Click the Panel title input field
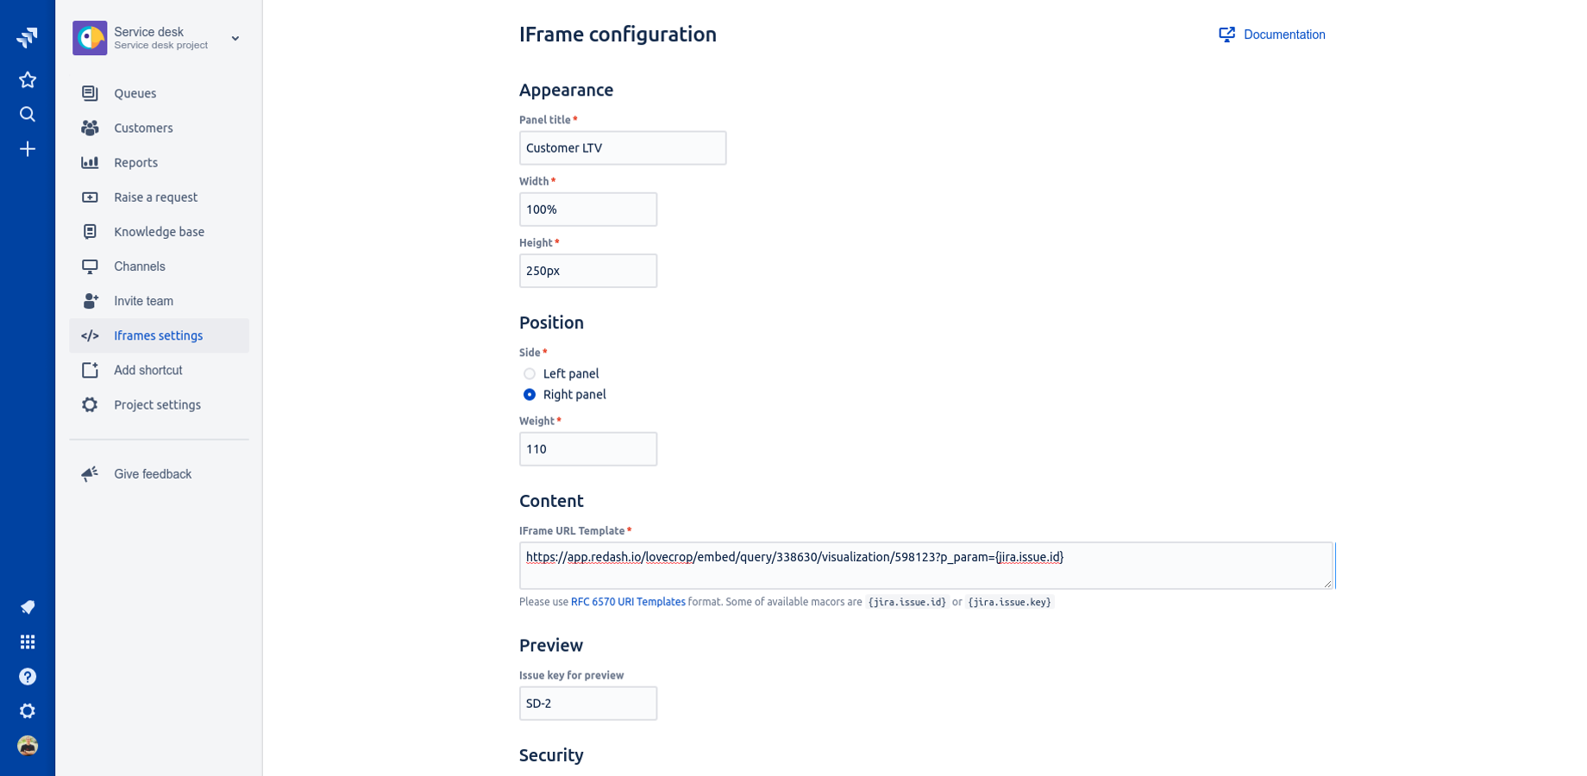Image resolution: width=1587 pixels, height=776 pixels. point(623,148)
